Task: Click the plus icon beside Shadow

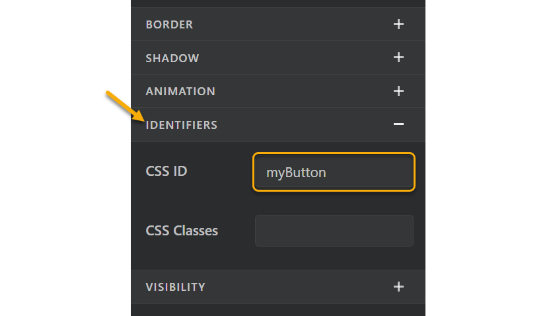Action: [x=398, y=58]
